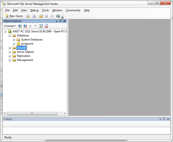The image size is (173, 142).
Task: Click the Activity Monitor toolbar icon
Action: (58, 16)
